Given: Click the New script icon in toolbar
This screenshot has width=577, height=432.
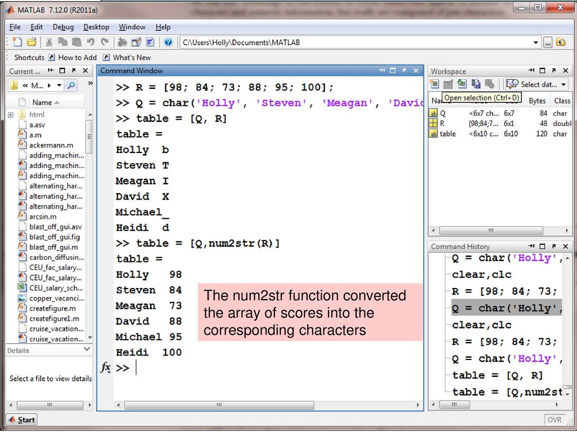Looking at the screenshot, I should pos(17,42).
